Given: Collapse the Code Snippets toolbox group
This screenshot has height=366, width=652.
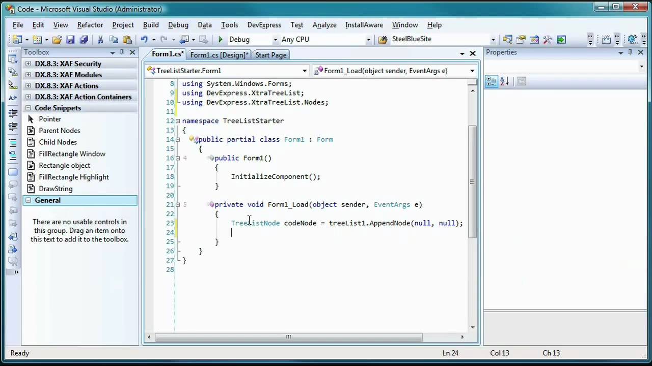Looking at the screenshot, I should [x=28, y=108].
